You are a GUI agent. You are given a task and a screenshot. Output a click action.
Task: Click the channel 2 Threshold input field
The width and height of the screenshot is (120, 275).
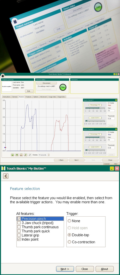[x=111, y=148]
